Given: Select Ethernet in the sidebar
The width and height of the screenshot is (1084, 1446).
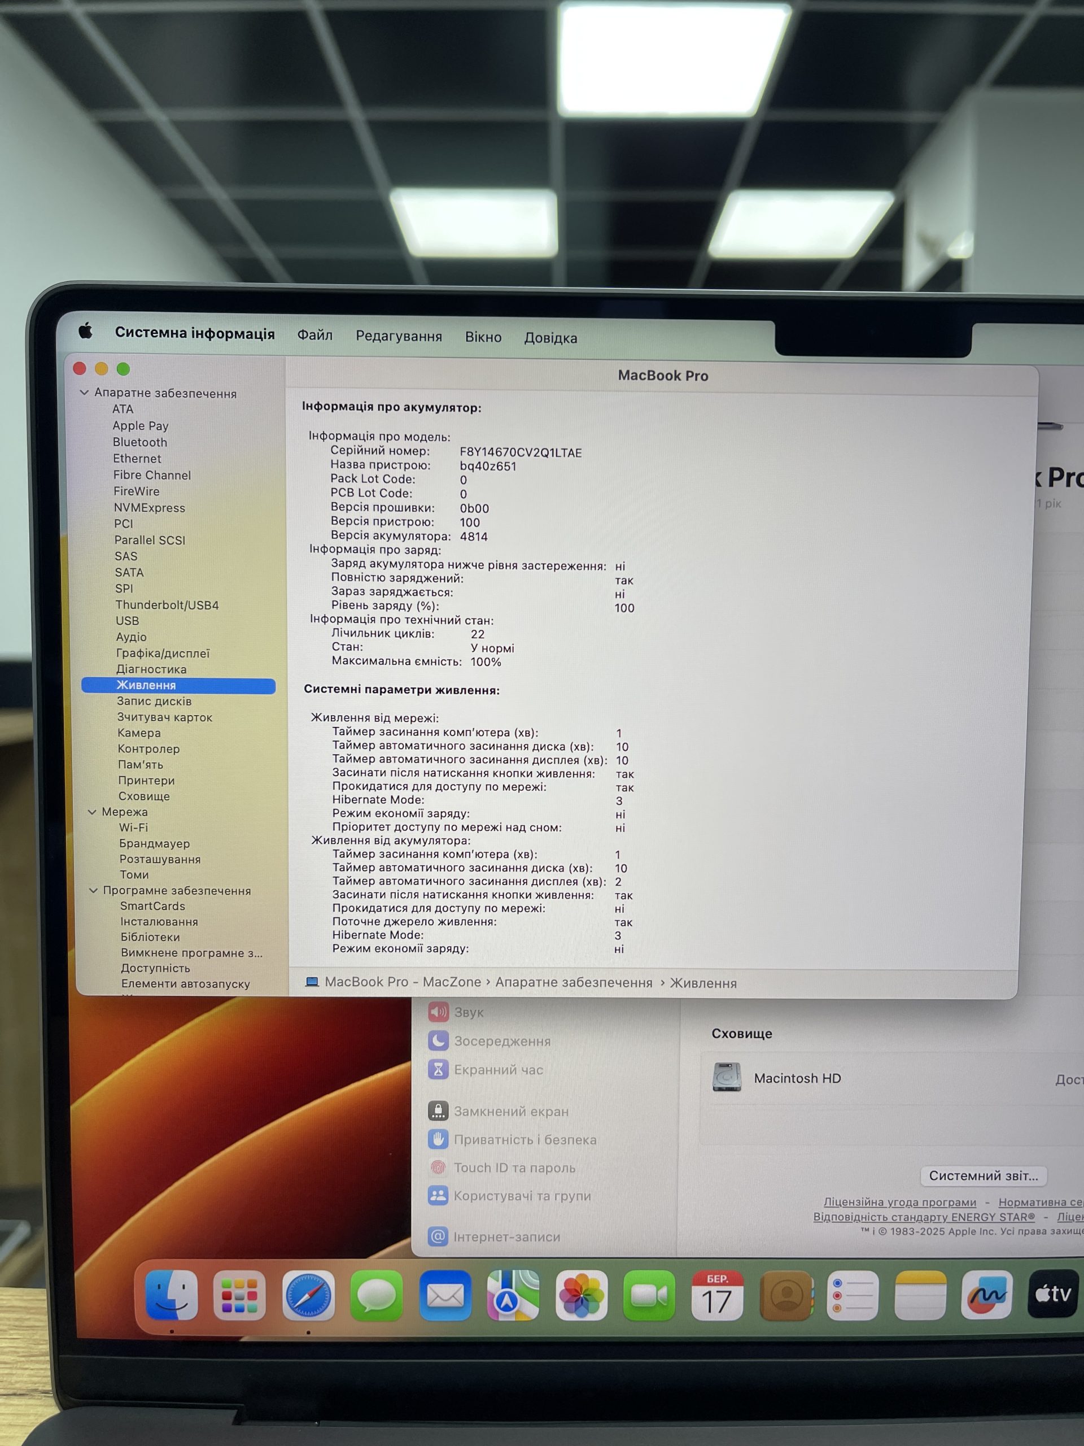Looking at the screenshot, I should [137, 459].
